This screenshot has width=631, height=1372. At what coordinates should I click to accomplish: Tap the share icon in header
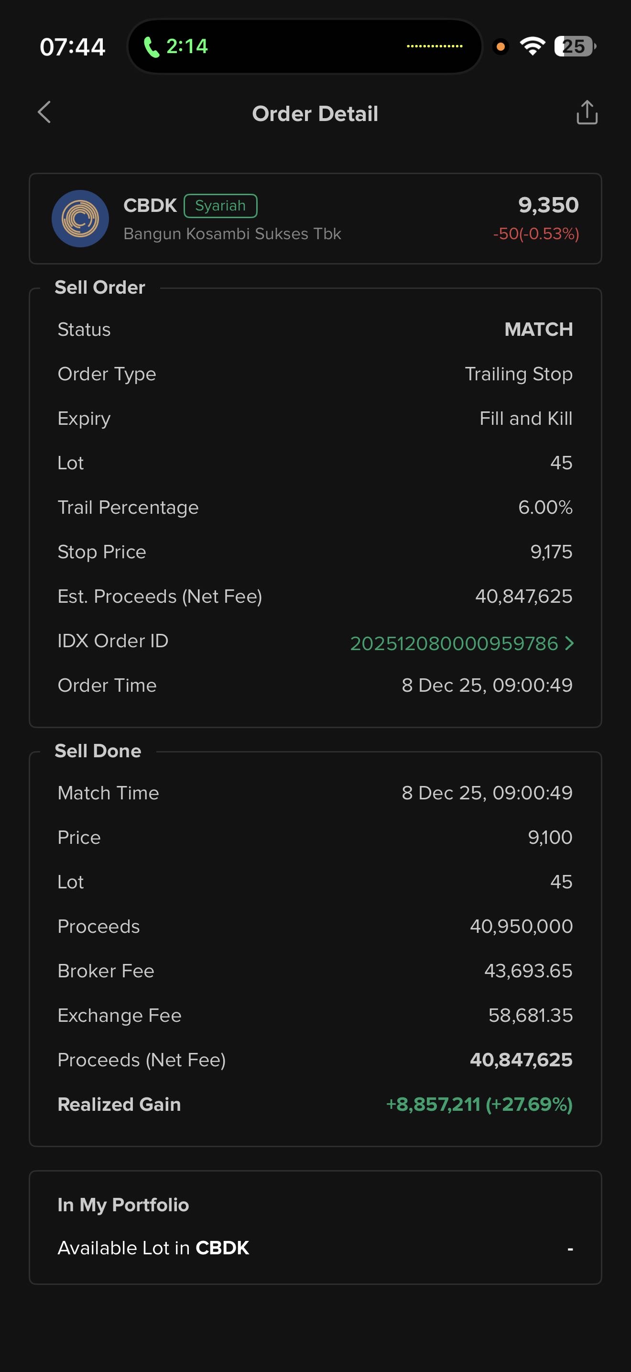point(587,112)
